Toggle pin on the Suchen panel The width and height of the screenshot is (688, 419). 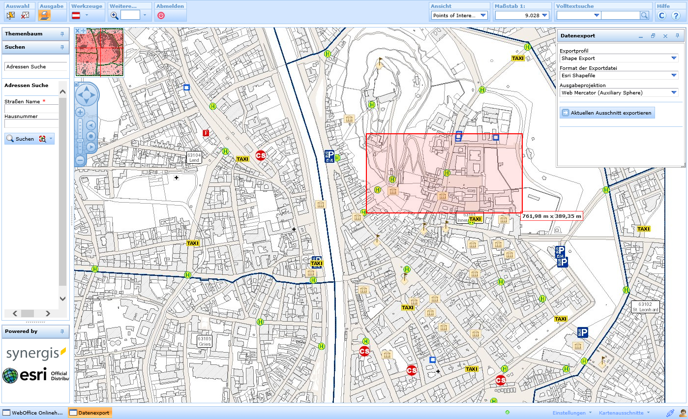(62, 47)
